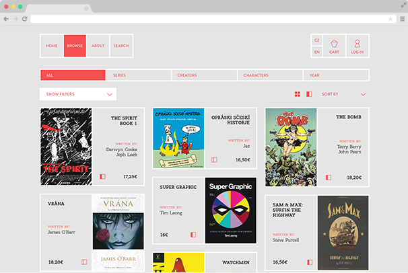The image size is (408, 273).
Task: Go to the About page
Action: pos(98,46)
